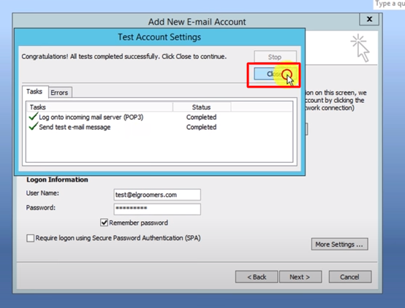Image resolution: width=405 pixels, height=308 pixels.
Task: Click the Cancel button
Action: coord(350,277)
